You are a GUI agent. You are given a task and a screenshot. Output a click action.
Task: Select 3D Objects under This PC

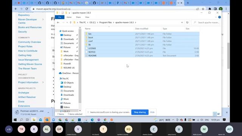click(67, 83)
